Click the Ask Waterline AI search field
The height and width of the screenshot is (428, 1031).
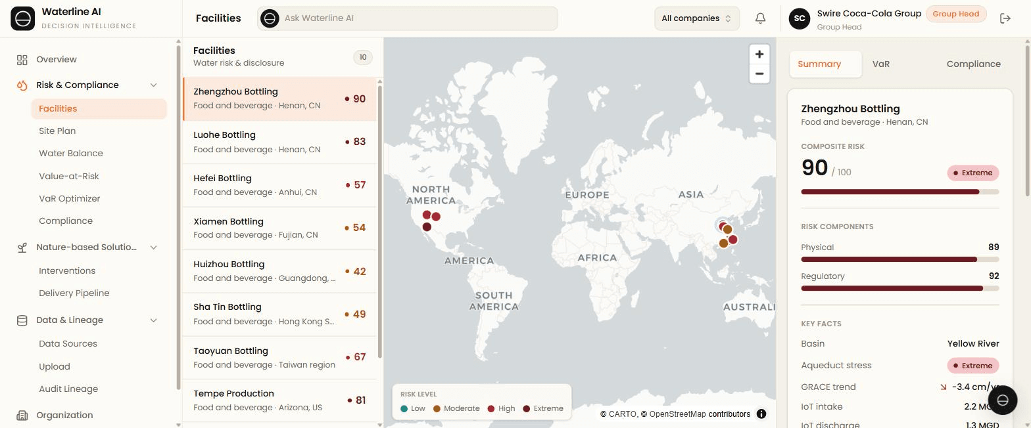(x=408, y=18)
